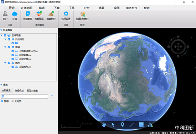Open the 帮助 ribbon tab

click(x=146, y=8)
